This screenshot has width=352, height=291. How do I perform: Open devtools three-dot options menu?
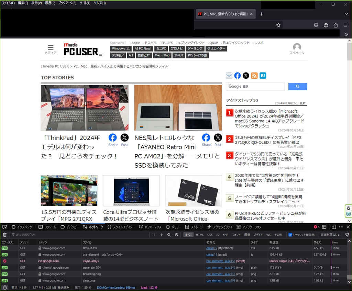point(341,227)
